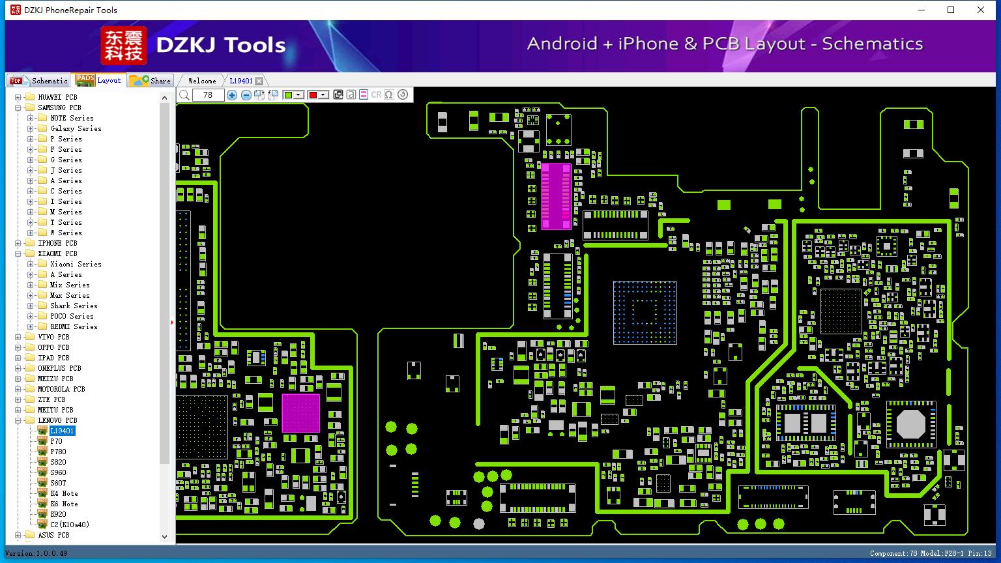Image resolution: width=1001 pixels, height=563 pixels.
Task: Switch to the Layout tab
Action: click(x=98, y=79)
